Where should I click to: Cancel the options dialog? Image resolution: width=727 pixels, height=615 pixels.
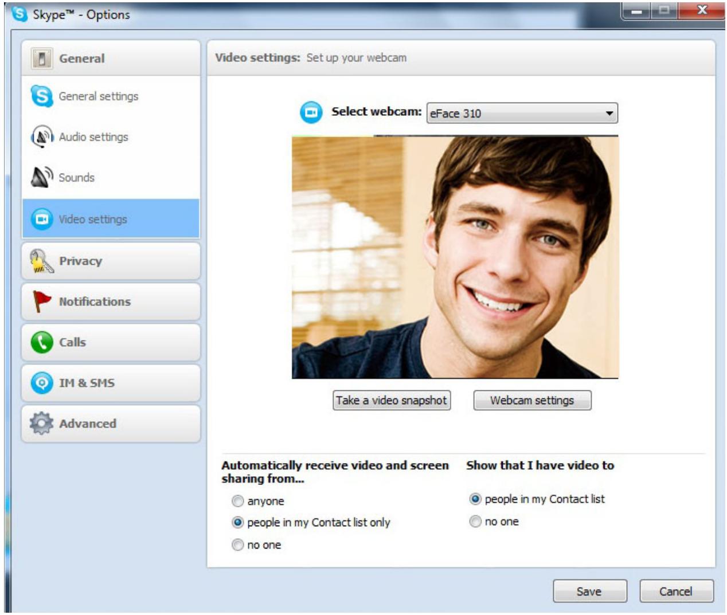click(x=677, y=592)
